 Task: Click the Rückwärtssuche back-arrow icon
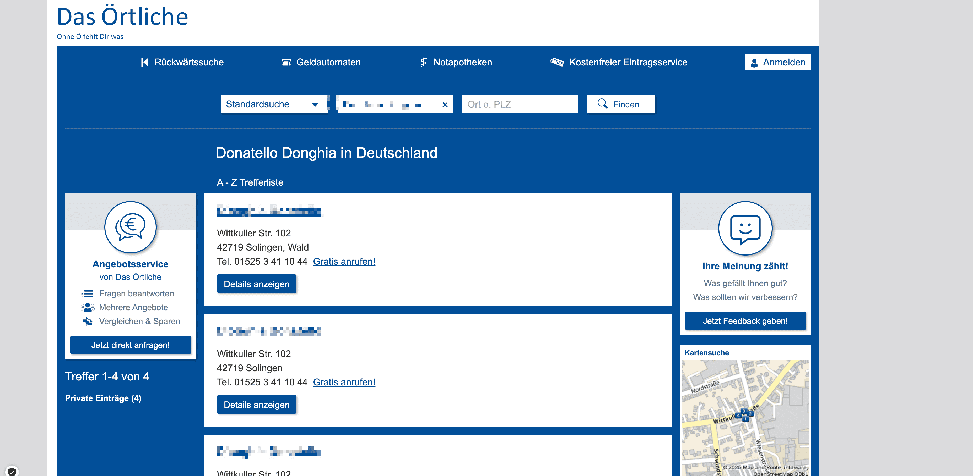pyautogui.click(x=144, y=62)
